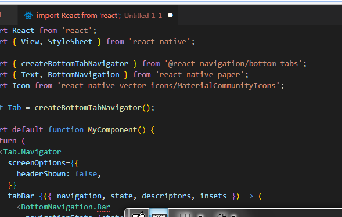The image size is (342, 217).
Task: Click the "function" keyword before MyComponent
Action: click(x=66, y=130)
